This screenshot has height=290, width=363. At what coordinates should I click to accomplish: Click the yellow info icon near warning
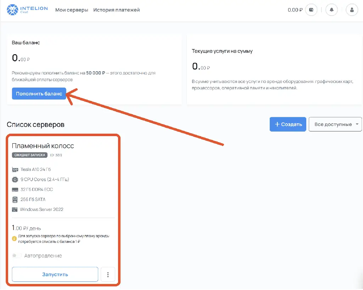click(x=15, y=239)
